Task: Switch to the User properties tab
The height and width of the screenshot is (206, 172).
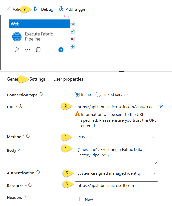Action: (68, 79)
